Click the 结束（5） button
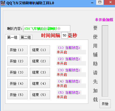The image size is (115, 111). pyautogui.click(x=40, y=95)
